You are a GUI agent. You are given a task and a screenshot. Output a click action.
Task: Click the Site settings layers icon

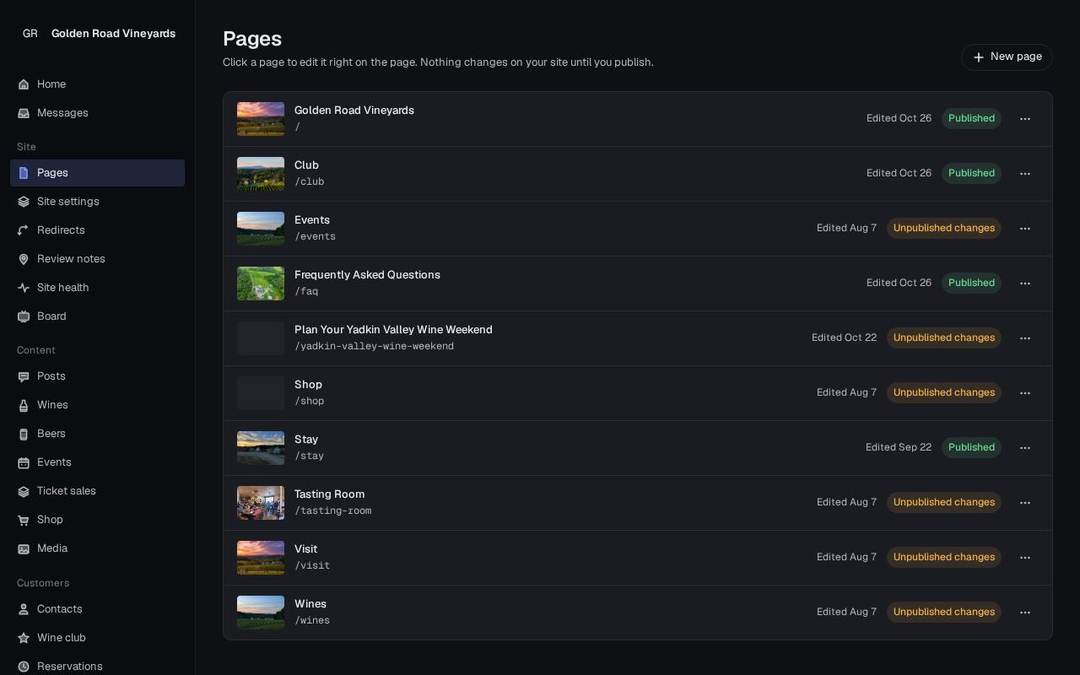click(x=24, y=202)
